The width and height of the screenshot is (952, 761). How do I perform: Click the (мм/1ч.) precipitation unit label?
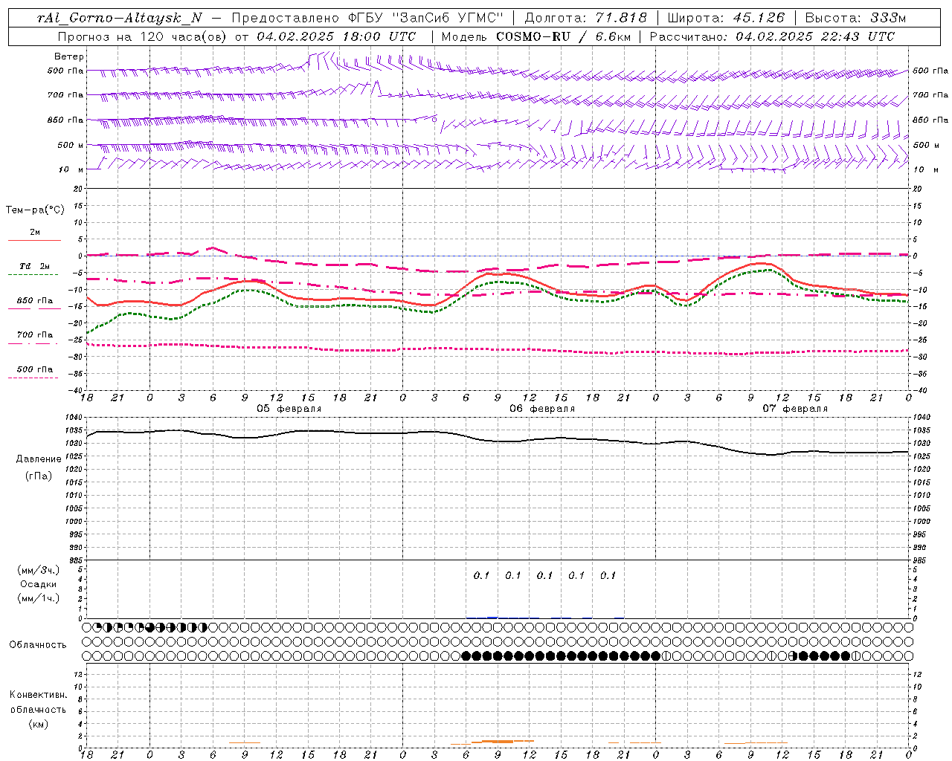39,598
